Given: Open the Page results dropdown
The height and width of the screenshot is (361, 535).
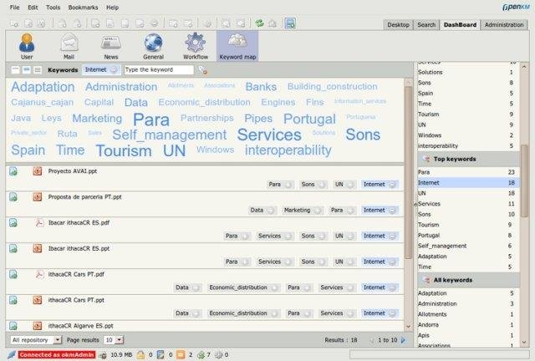Looking at the screenshot, I should point(114,340).
